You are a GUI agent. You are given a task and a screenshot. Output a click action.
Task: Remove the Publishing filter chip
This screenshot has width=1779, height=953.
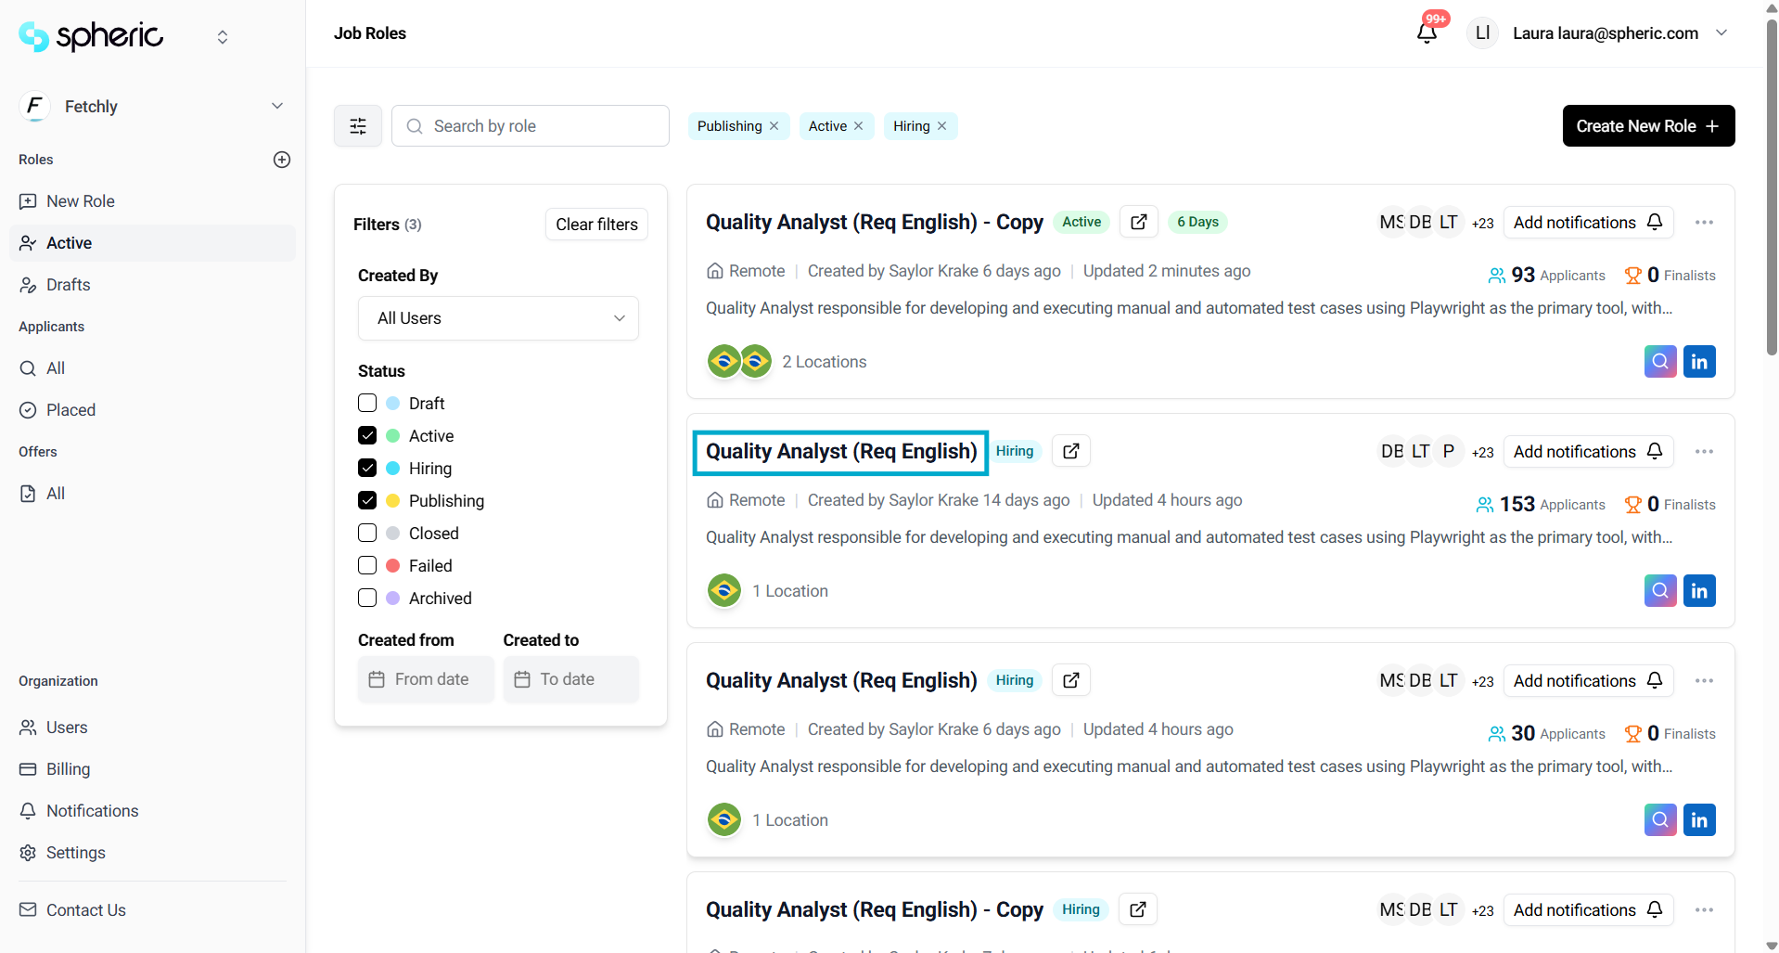pos(774,126)
